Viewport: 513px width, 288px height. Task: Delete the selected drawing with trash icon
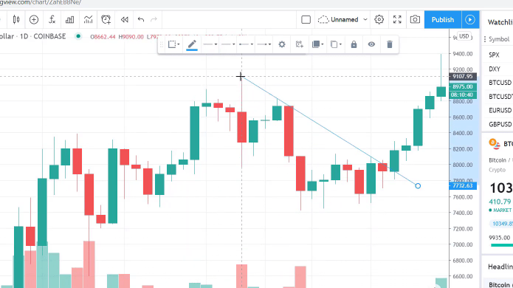pos(389,44)
